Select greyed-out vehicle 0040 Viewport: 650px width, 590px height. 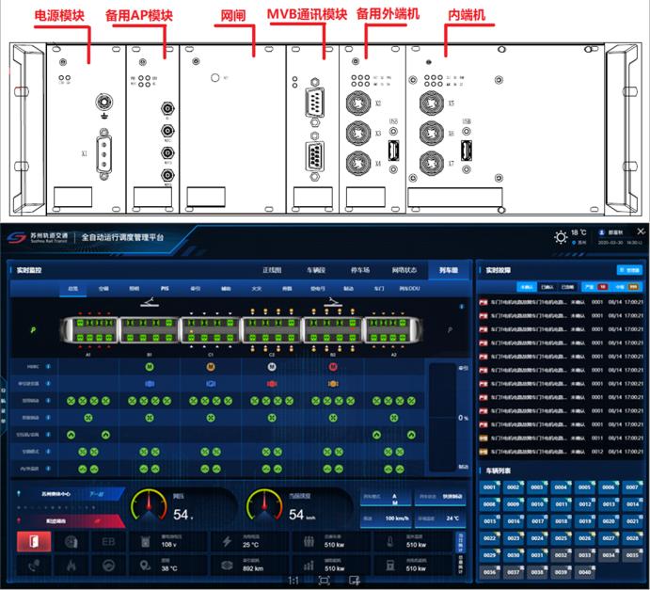(x=585, y=572)
